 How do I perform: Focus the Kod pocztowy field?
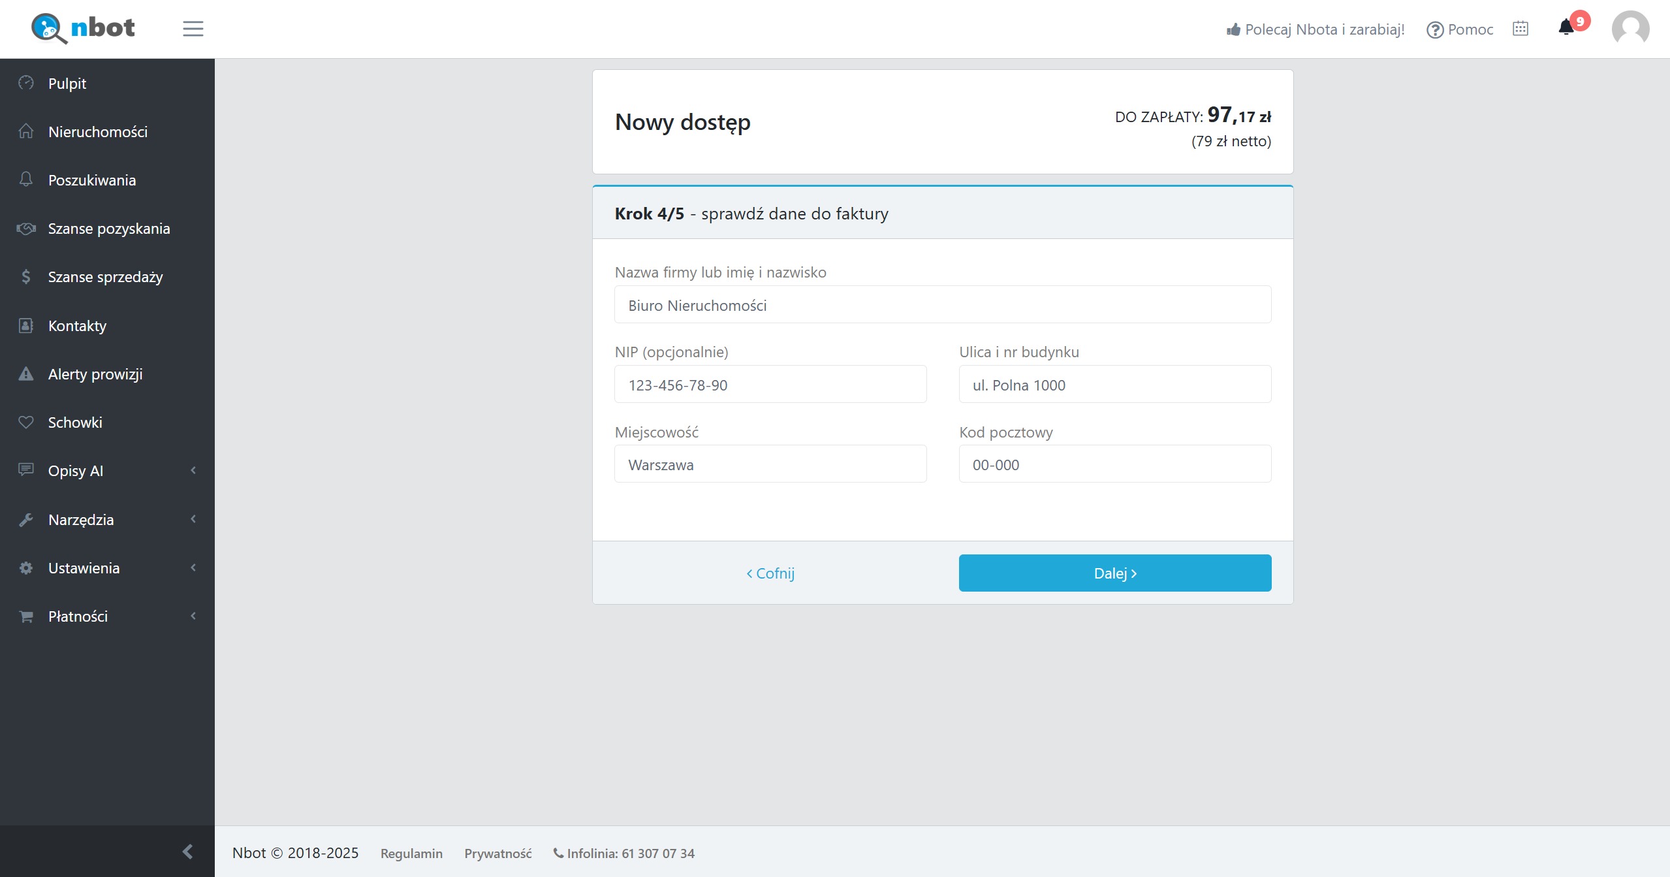tap(1114, 464)
